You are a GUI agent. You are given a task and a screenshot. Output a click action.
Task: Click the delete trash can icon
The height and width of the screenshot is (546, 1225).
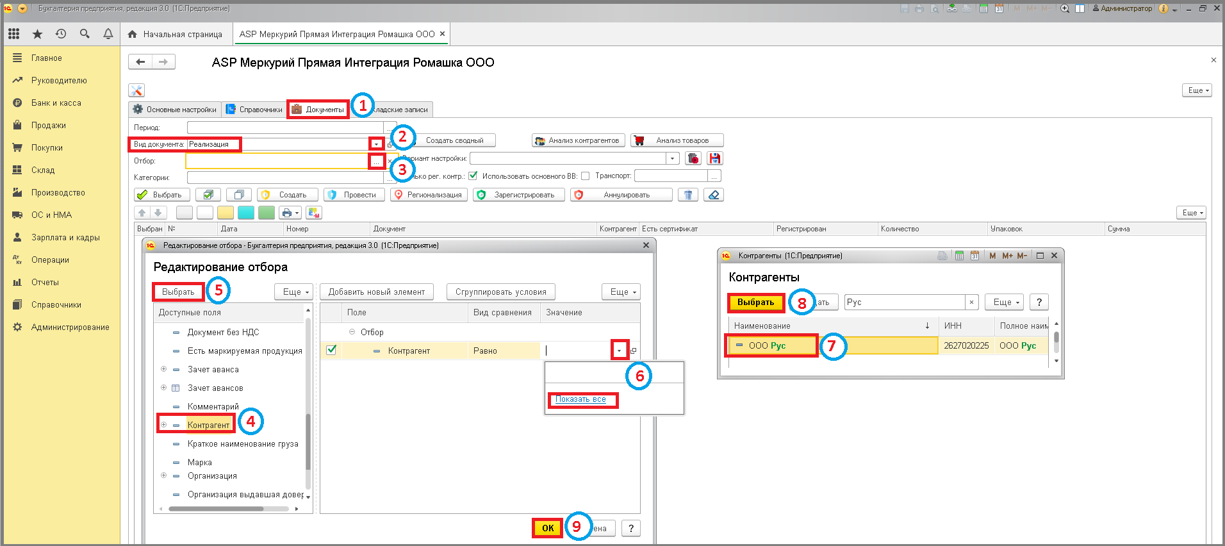(x=688, y=195)
